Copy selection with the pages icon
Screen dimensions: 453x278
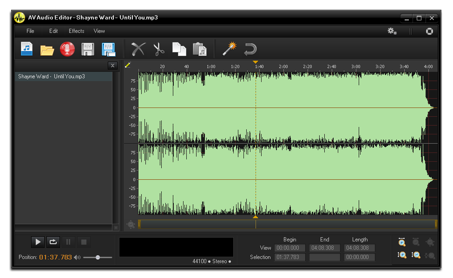[x=179, y=49]
